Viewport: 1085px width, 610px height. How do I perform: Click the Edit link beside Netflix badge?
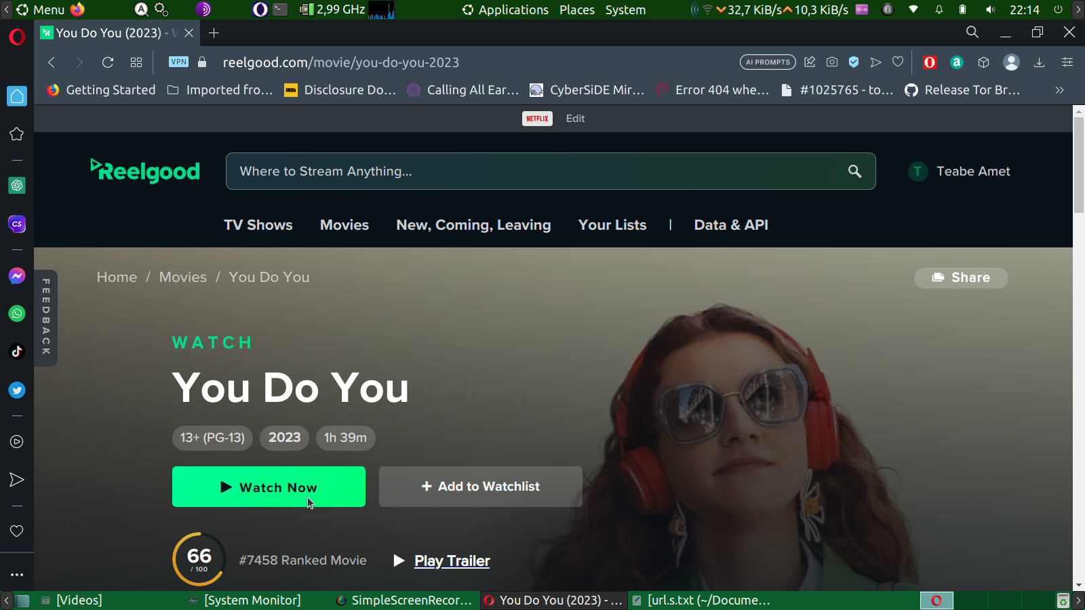click(575, 119)
